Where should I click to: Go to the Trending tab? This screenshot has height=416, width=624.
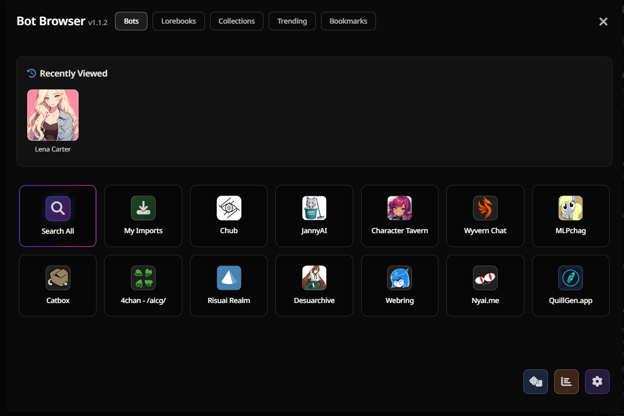(x=292, y=21)
